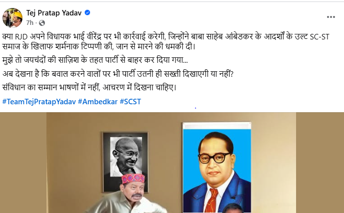Click the post line starting 'समाज के खिलाफ'
344x213 pixels.
click(x=99, y=46)
